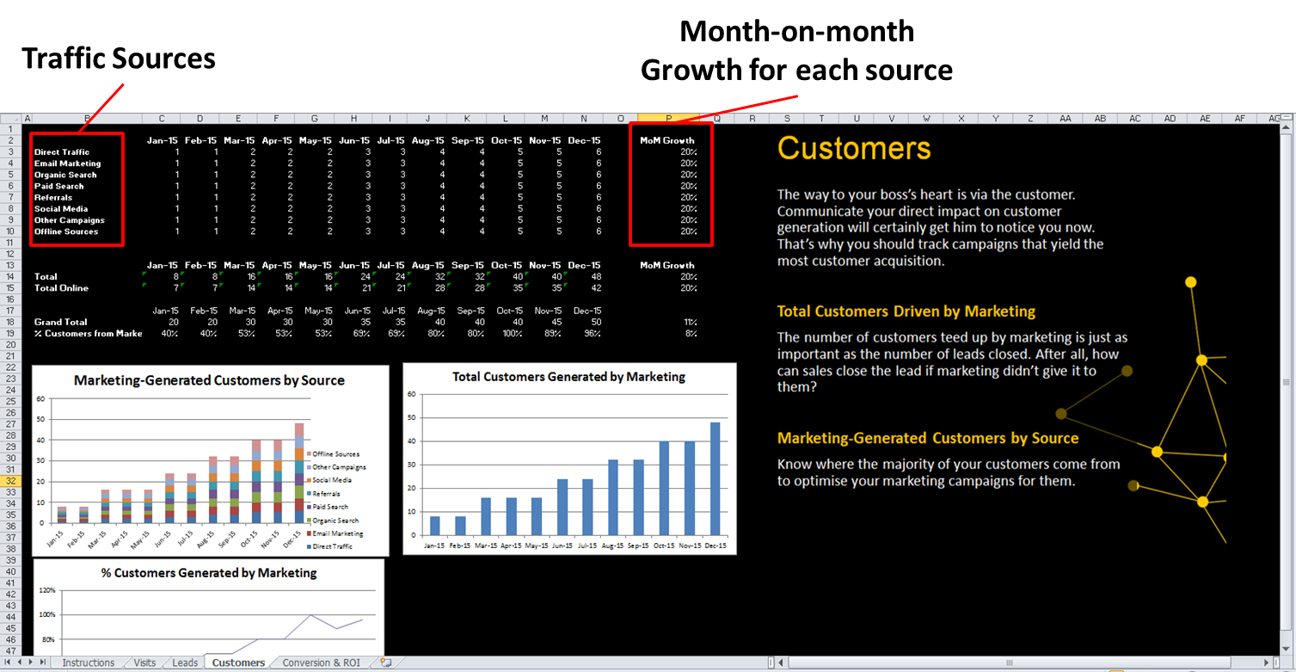Switch to the Visits sheet tab
1296x672 pixels.
144,663
